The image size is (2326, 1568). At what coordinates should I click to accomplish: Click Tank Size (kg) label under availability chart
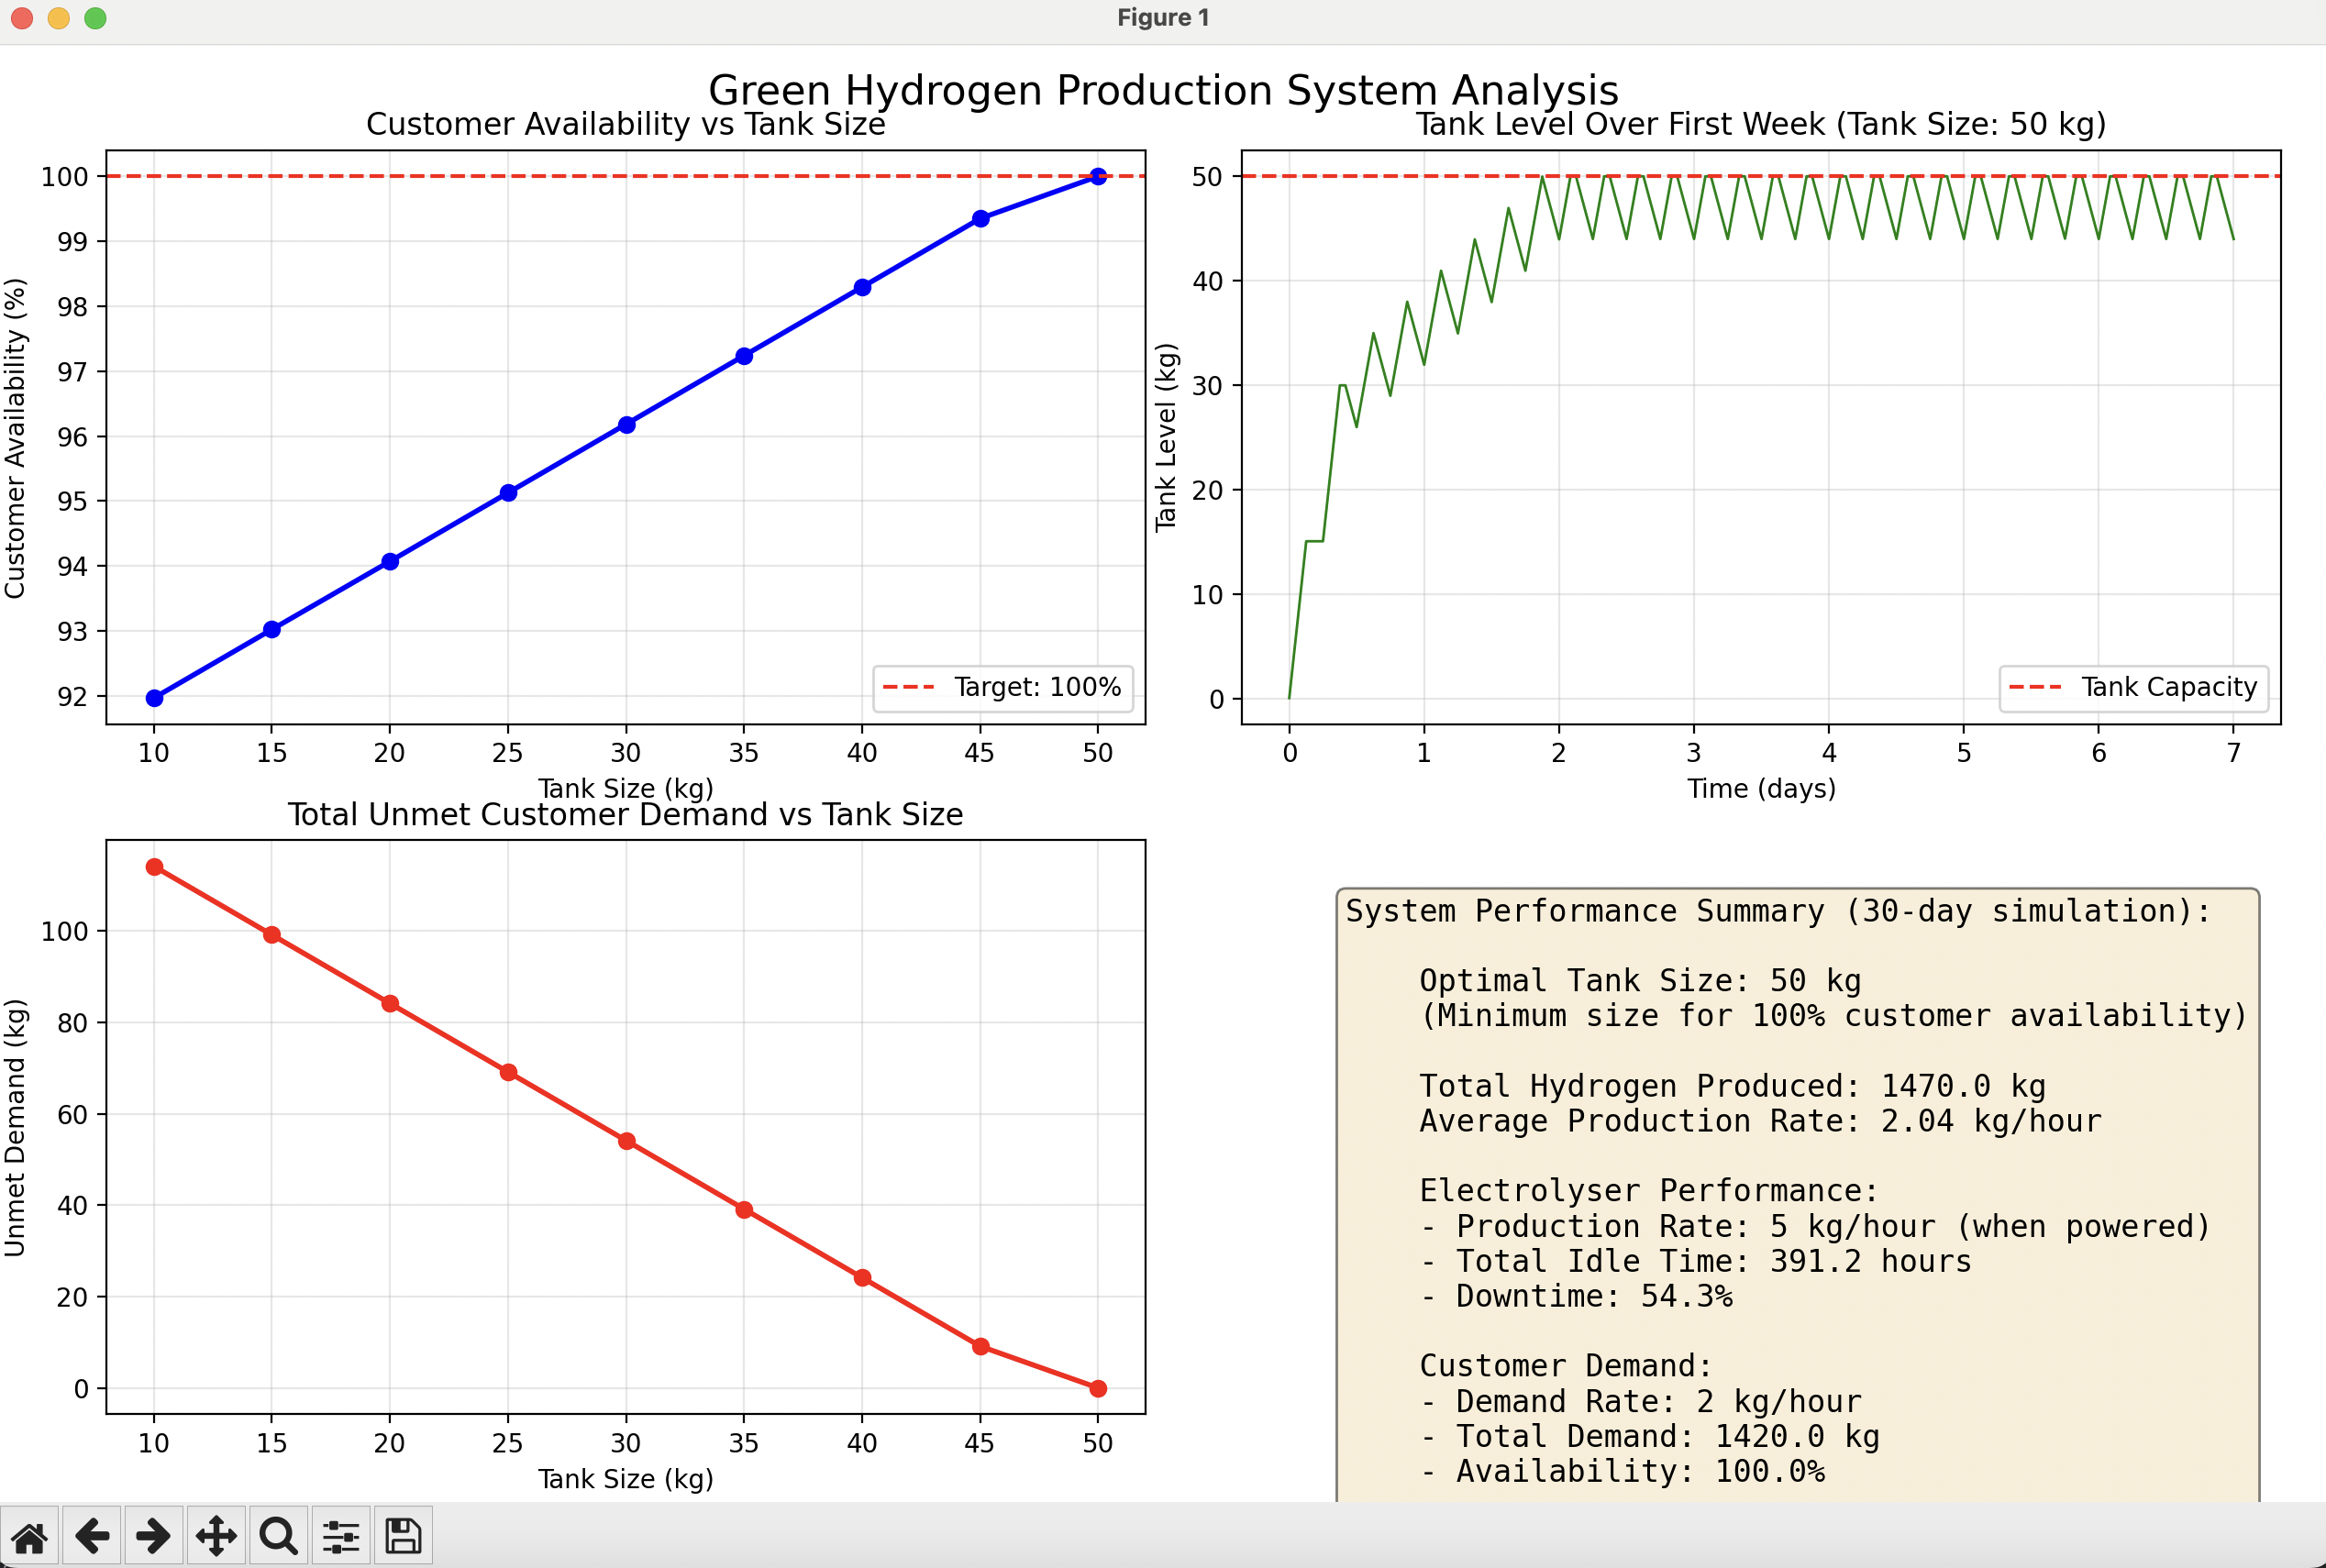click(626, 789)
